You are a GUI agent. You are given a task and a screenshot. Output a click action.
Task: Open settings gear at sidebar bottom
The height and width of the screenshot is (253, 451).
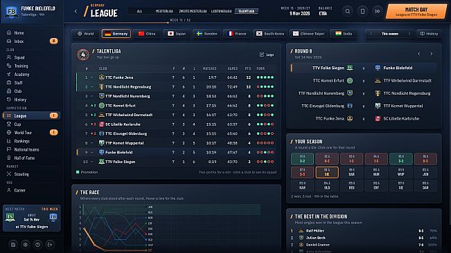click(26, 245)
